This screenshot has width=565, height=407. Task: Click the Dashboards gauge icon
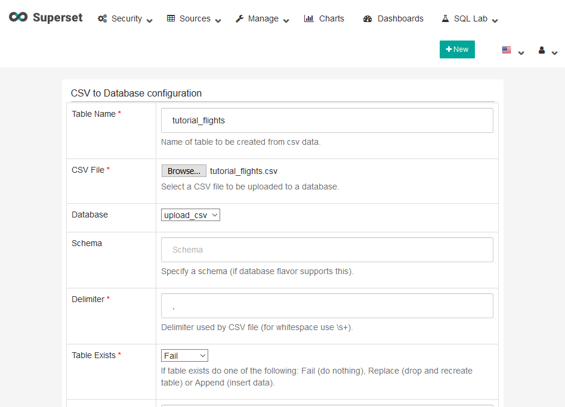[368, 18]
